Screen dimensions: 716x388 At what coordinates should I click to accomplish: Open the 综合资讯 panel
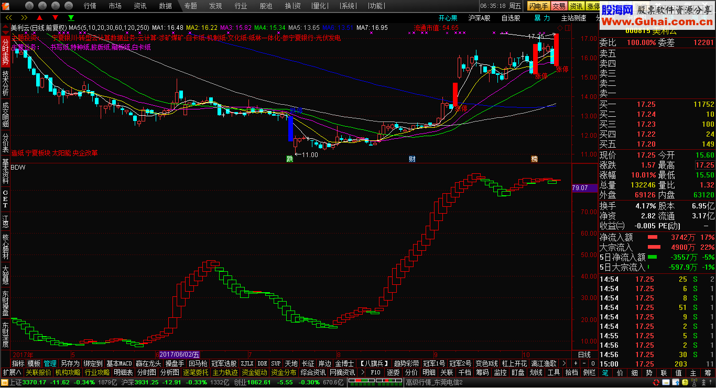click(x=313, y=373)
